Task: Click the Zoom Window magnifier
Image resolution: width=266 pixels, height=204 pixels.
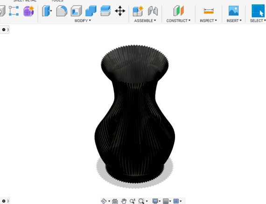Action: tap(141, 201)
